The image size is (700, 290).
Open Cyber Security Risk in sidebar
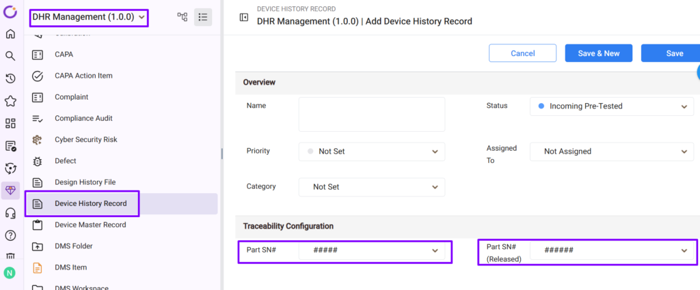pyautogui.click(x=86, y=139)
